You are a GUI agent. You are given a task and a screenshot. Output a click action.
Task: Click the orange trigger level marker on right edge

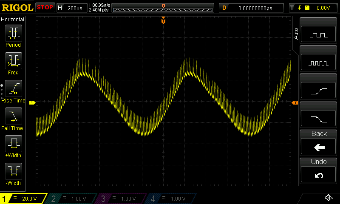click(x=295, y=102)
